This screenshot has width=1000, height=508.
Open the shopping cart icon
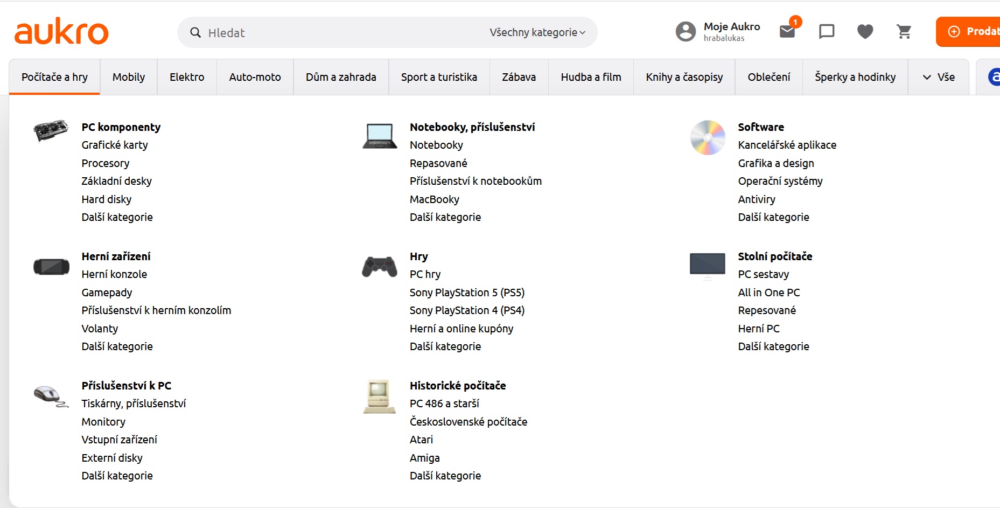904,32
